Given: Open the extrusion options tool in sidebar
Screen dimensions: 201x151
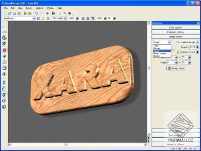Looking at the screenshot, I should click(x=4, y=43).
